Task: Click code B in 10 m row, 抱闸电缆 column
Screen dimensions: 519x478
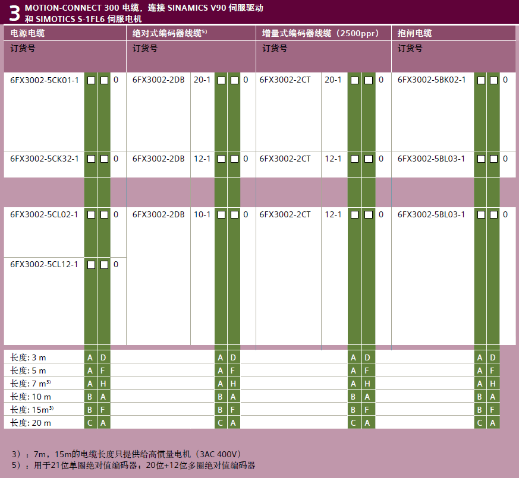Action: click(x=480, y=397)
